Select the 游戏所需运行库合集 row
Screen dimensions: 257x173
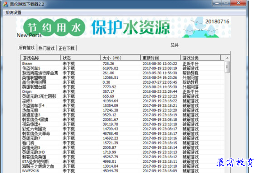click(123, 73)
